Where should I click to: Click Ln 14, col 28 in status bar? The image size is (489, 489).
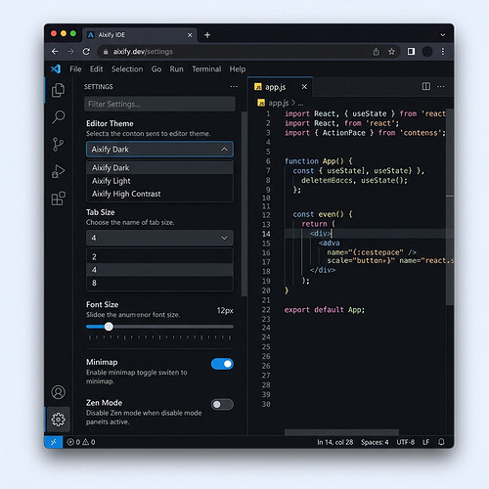tap(335, 442)
